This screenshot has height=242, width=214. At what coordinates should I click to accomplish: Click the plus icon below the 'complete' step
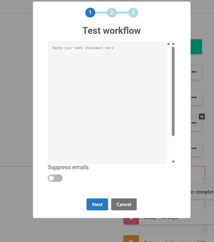pyautogui.click(x=205, y=204)
